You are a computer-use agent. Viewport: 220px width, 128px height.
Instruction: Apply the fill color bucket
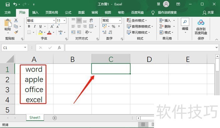tap(41, 32)
